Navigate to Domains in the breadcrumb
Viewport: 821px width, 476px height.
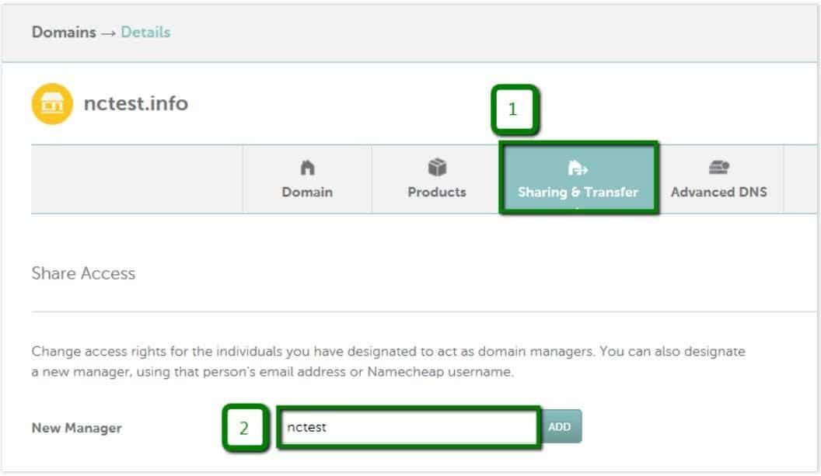[64, 33]
